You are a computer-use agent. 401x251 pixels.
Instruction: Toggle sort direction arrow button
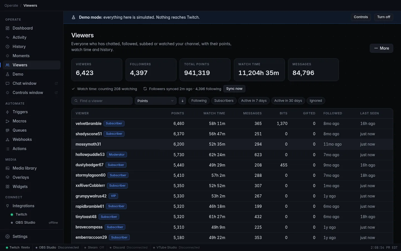[182, 101]
